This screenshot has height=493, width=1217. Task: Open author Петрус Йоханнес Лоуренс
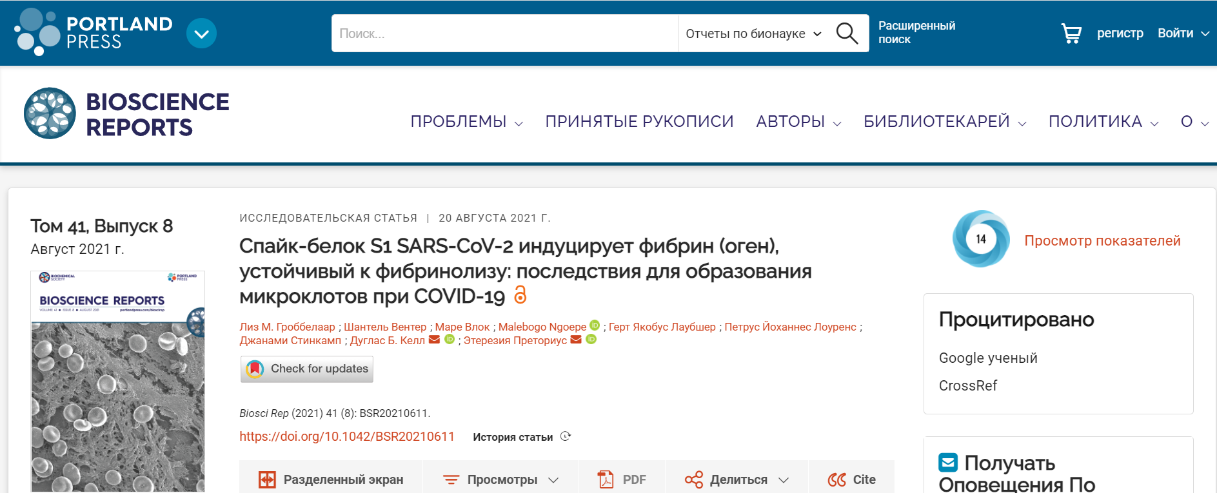coord(791,327)
